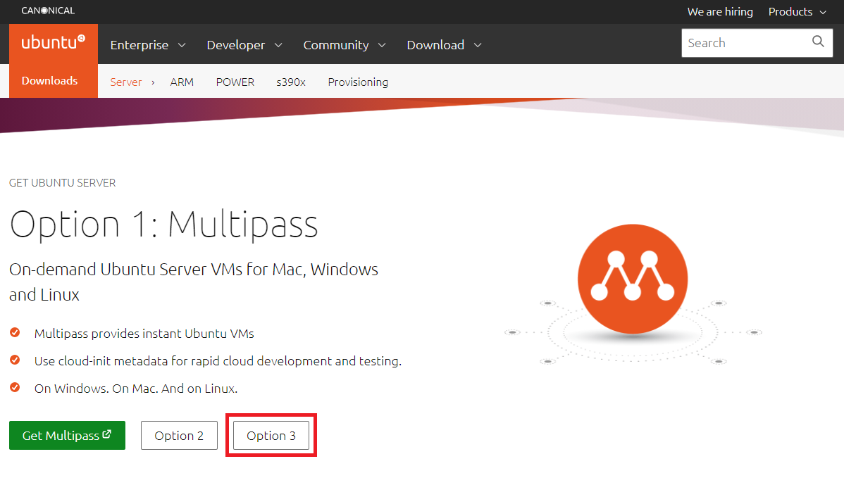Viewport: 844px width, 485px height.
Task: Choose the Option 2 button
Action: coord(179,436)
